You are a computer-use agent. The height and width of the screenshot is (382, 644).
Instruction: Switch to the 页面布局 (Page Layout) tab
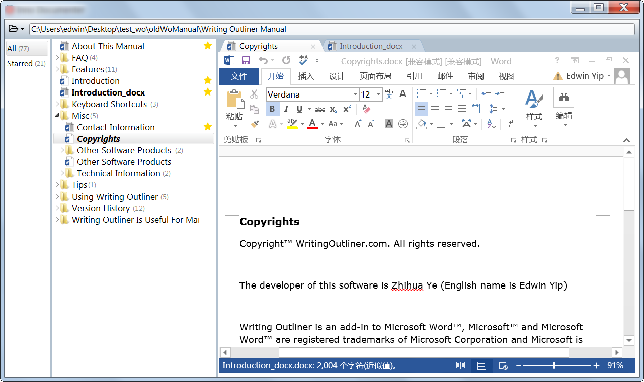coord(375,76)
